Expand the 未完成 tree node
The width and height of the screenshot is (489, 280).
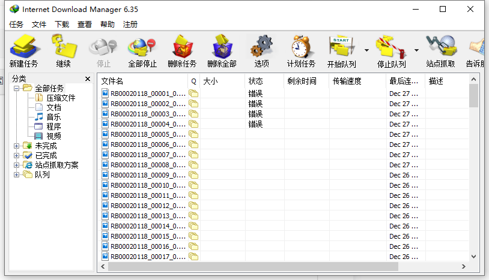(x=17, y=146)
